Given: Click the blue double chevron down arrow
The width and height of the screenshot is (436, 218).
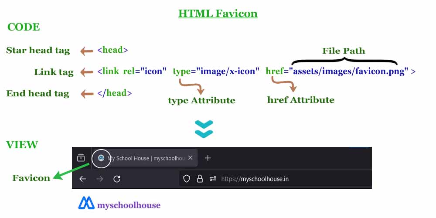Looking at the screenshot, I should coord(204,129).
